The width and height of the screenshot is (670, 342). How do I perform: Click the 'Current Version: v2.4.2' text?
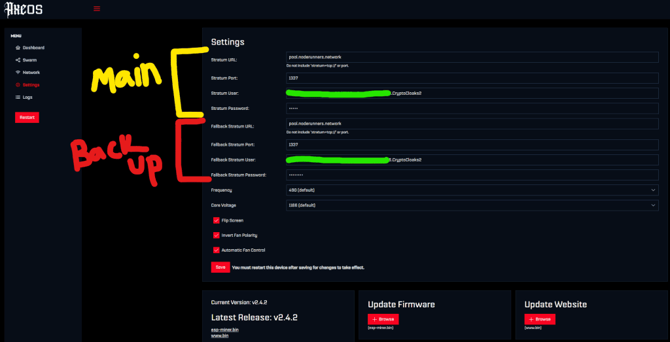point(239,302)
